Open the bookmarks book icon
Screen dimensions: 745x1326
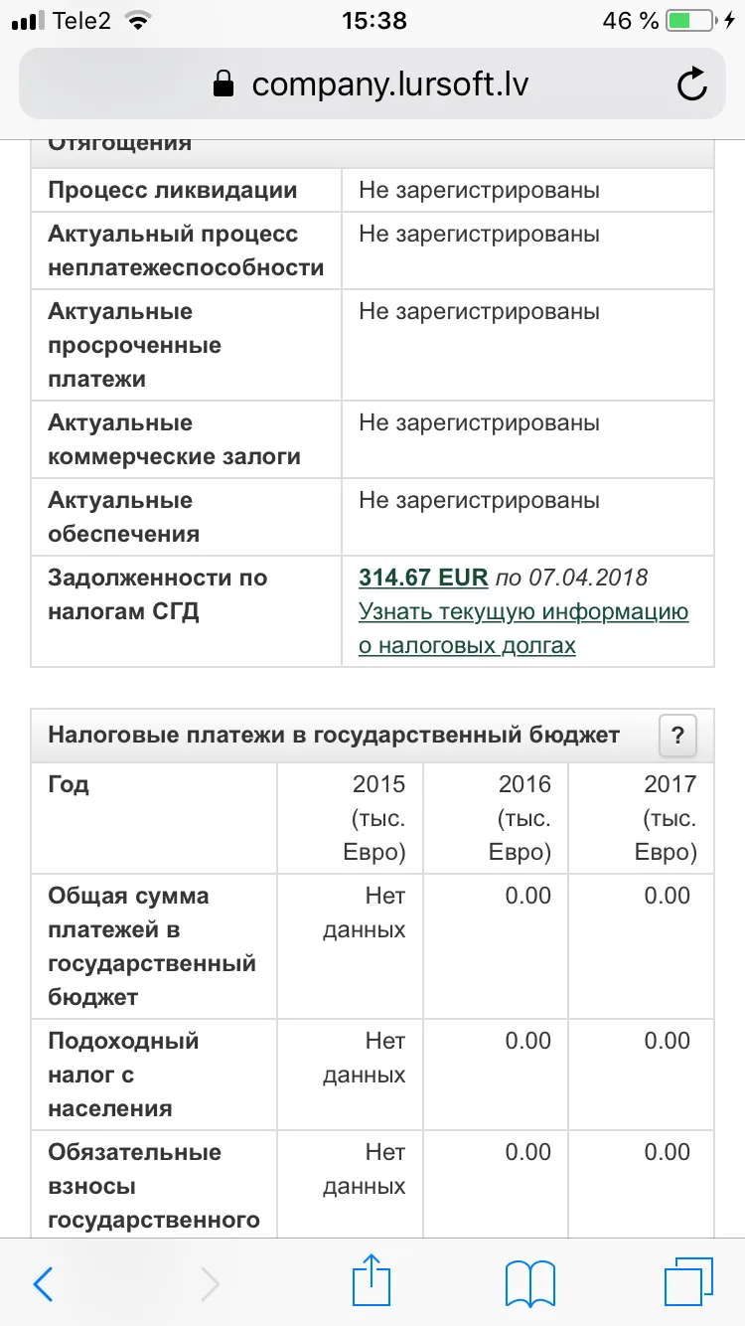[530, 1283]
